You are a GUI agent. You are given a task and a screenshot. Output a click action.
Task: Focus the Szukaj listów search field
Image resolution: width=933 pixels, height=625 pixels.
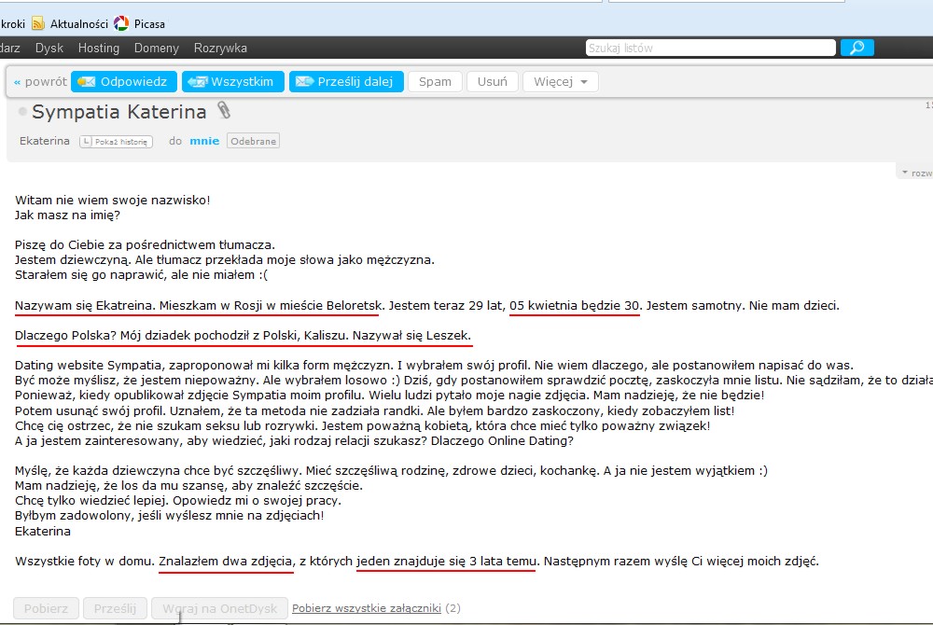pos(710,48)
